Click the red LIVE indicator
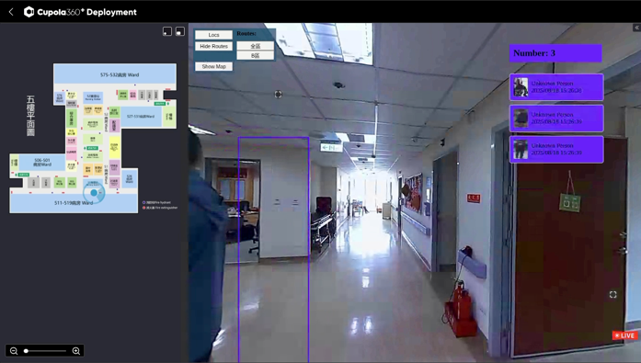641x363 pixels. [624, 335]
